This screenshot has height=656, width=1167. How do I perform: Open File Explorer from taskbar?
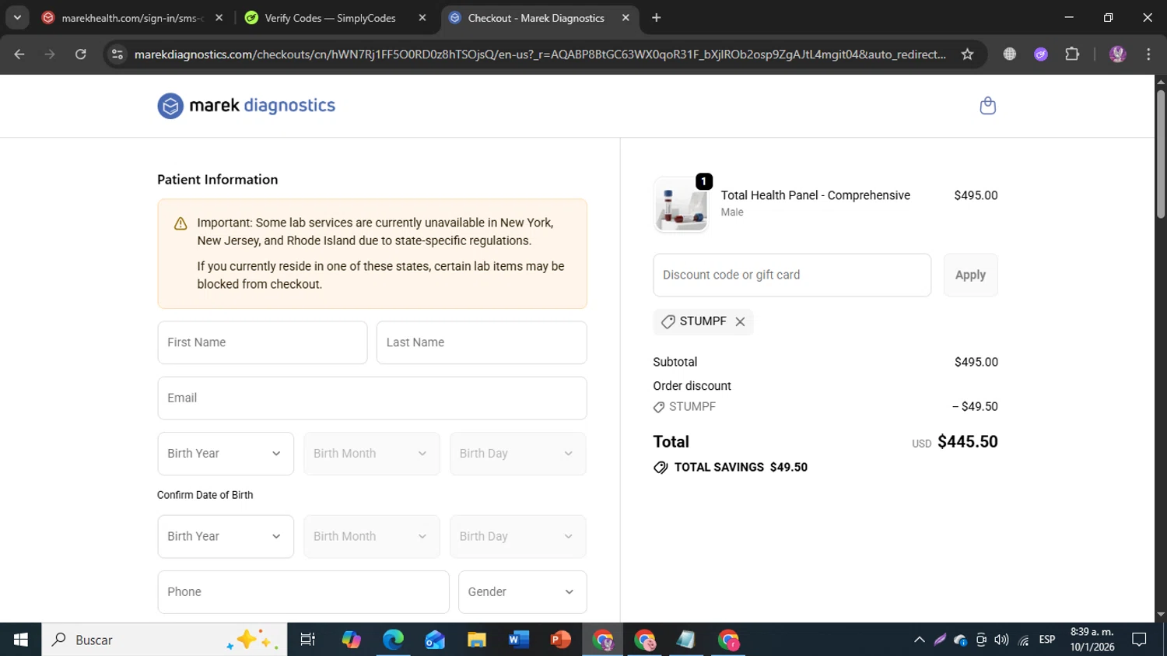pos(476,640)
